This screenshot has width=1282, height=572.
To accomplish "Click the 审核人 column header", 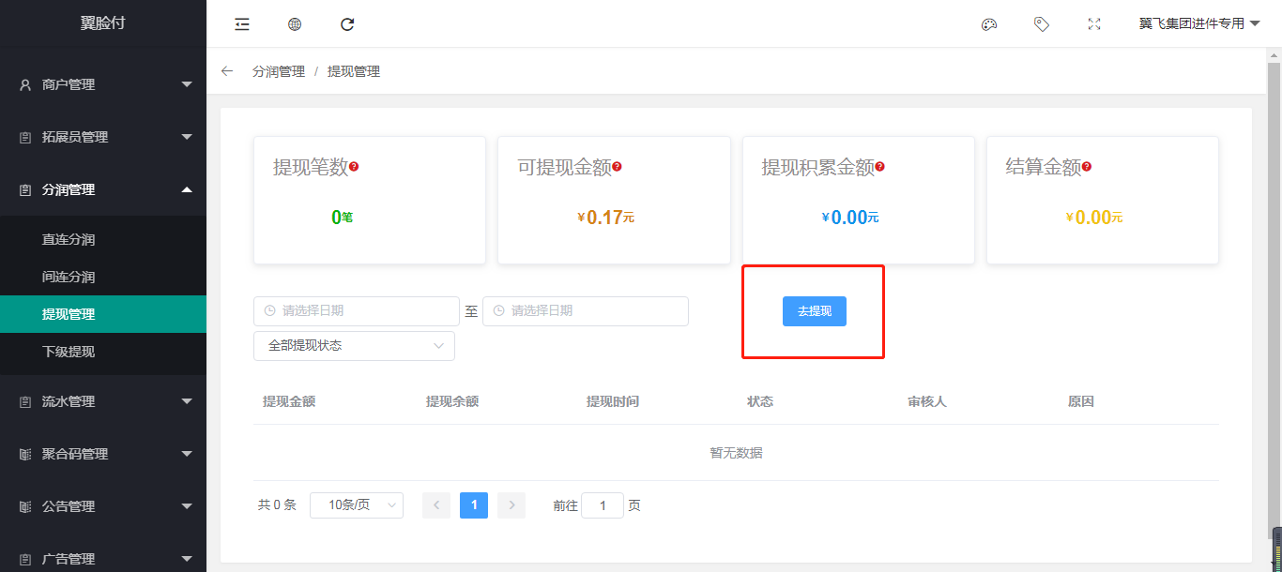I will [x=927, y=401].
